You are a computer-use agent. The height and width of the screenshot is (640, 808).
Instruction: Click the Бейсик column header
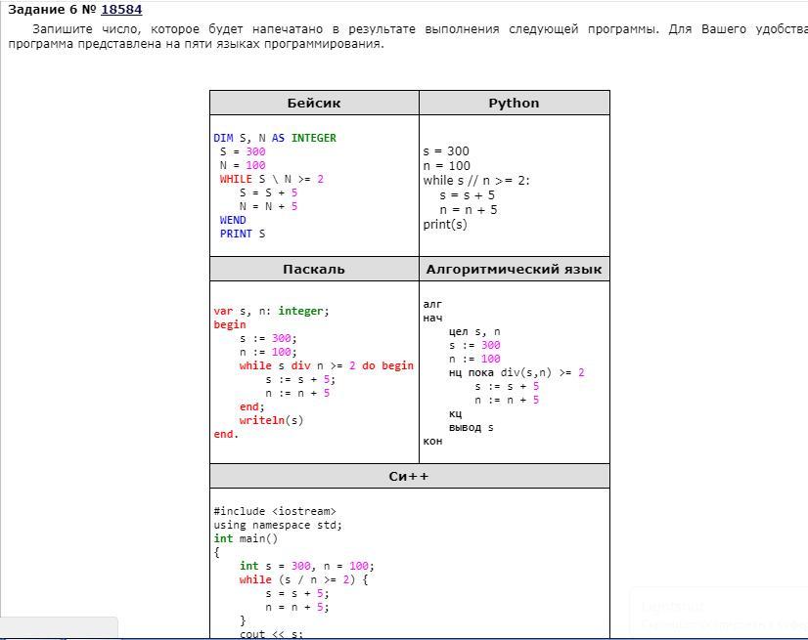tap(314, 104)
